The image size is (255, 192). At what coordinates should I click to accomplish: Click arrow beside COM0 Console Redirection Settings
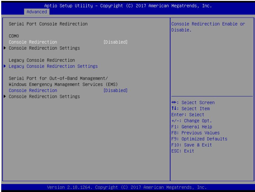5,48
